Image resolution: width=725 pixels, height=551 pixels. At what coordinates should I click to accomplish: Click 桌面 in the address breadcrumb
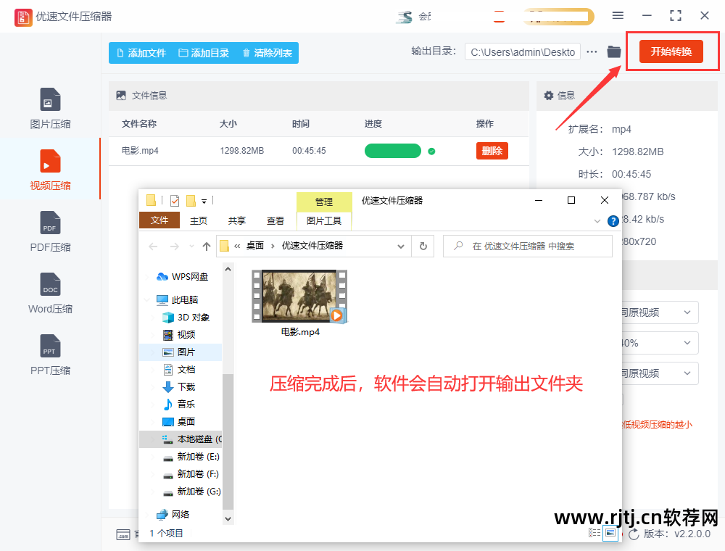(254, 246)
